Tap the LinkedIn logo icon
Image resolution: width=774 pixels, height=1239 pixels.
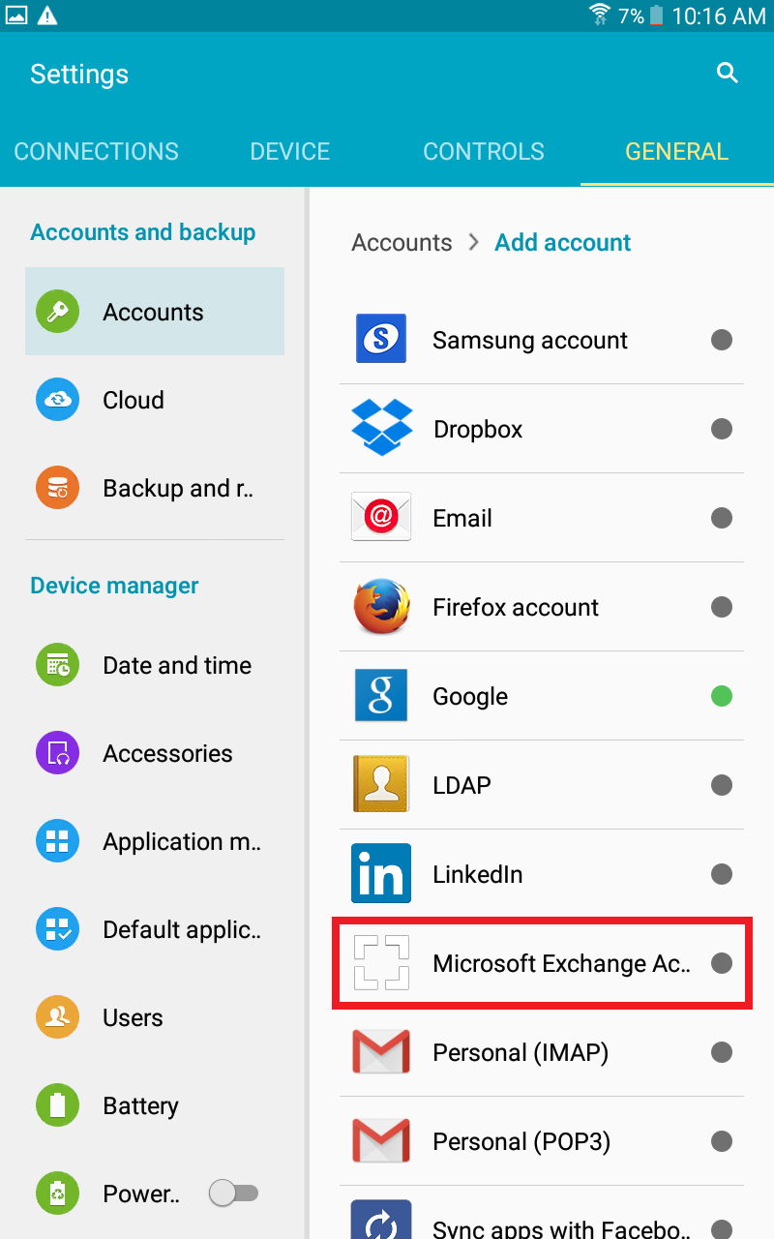click(381, 873)
